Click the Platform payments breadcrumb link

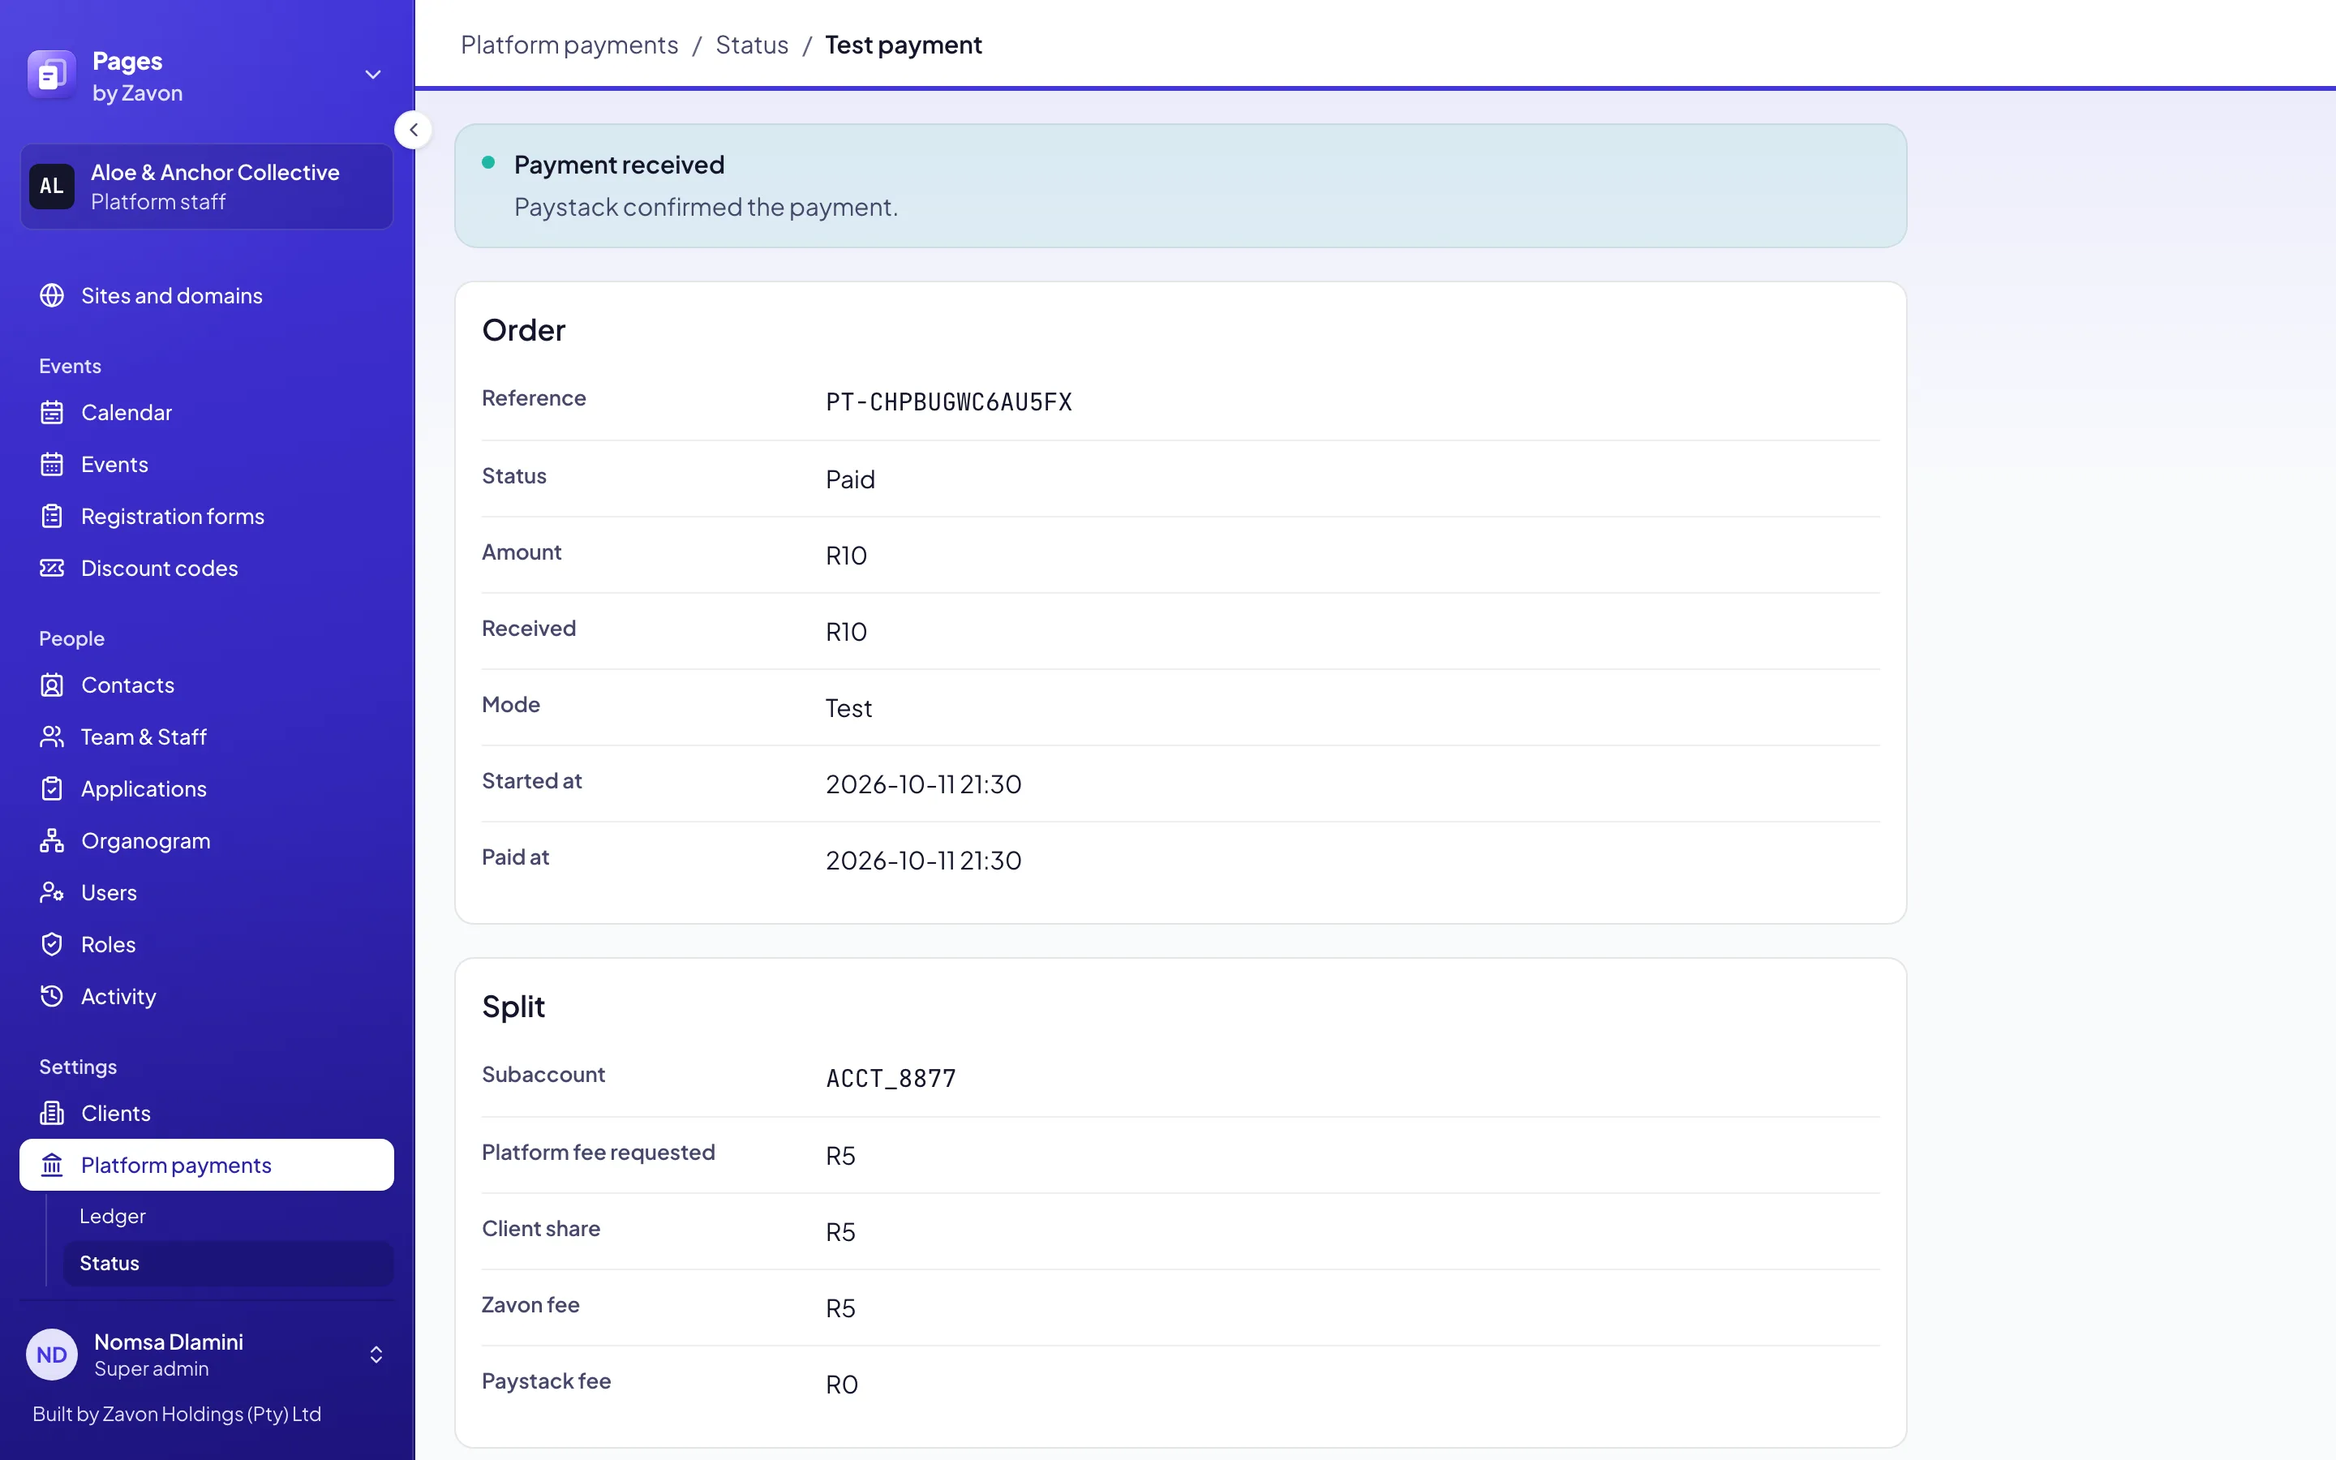coord(569,45)
